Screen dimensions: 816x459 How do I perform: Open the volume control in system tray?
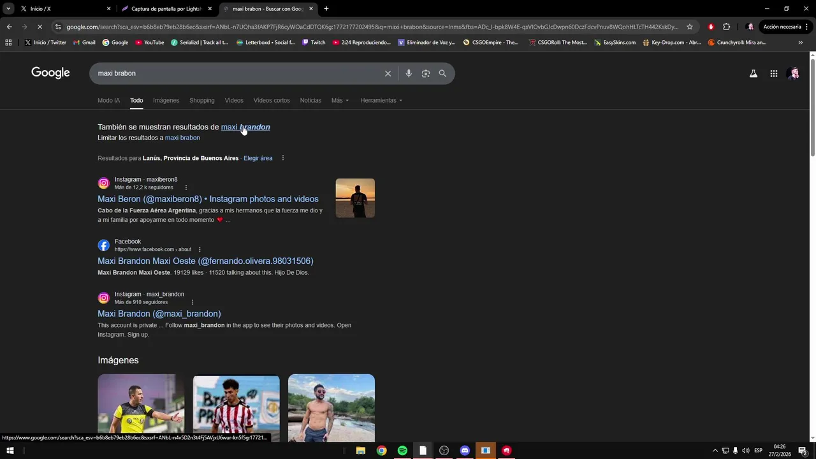coord(745,451)
